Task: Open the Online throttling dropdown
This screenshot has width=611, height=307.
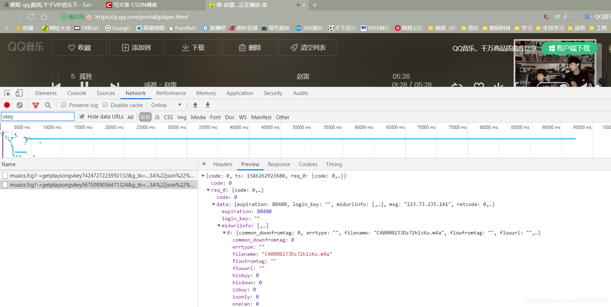Action: 166,105
